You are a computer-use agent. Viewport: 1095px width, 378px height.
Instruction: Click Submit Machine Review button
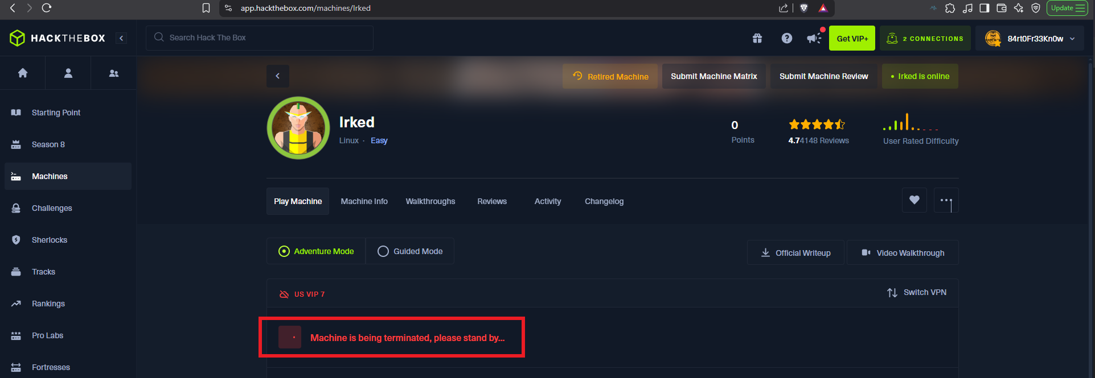[824, 76]
